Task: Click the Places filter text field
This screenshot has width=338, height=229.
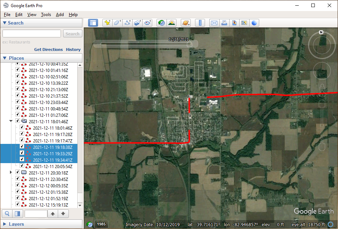Action: click(x=36, y=214)
